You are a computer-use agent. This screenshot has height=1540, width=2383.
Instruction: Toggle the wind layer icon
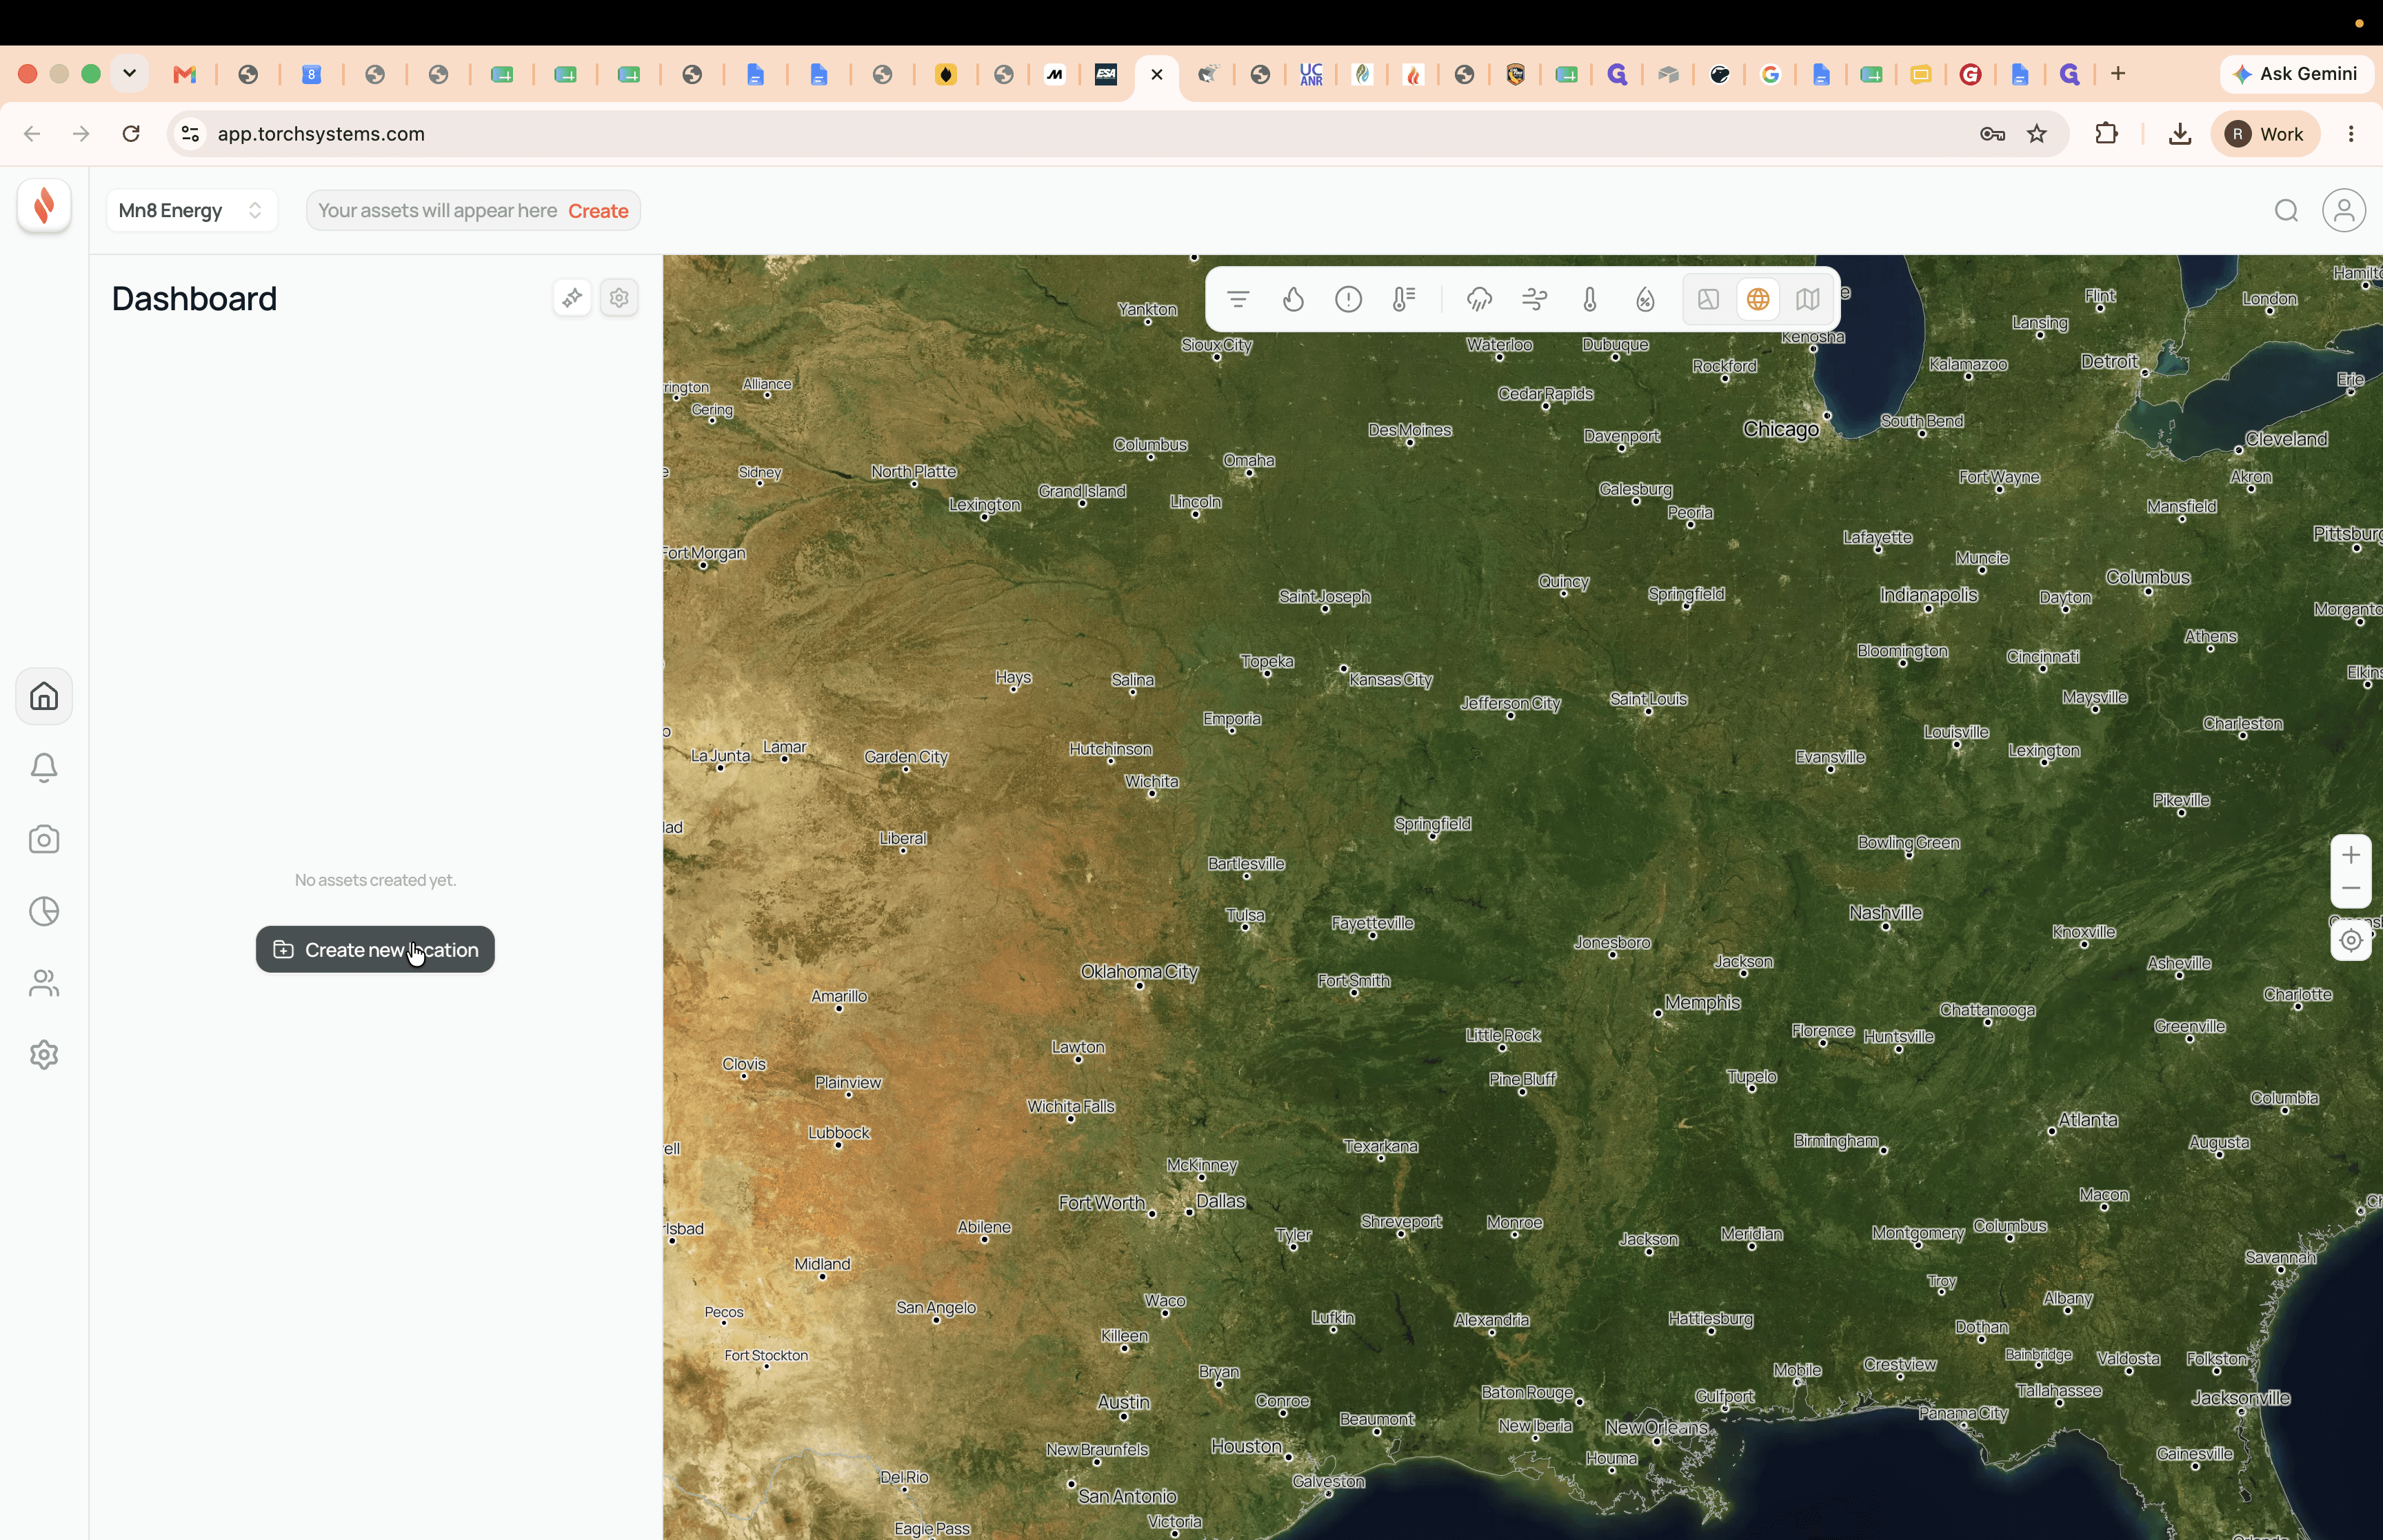pyautogui.click(x=1535, y=299)
